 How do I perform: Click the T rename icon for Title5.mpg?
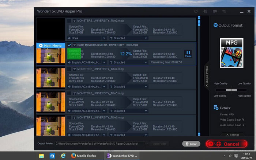tap(75, 93)
